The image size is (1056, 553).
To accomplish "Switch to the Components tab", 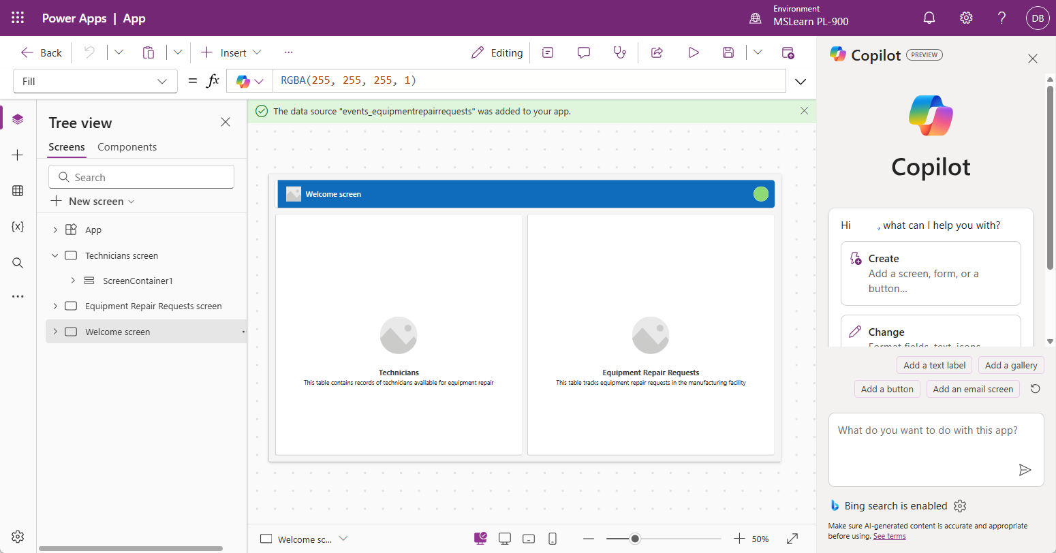I will (x=127, y=147).
